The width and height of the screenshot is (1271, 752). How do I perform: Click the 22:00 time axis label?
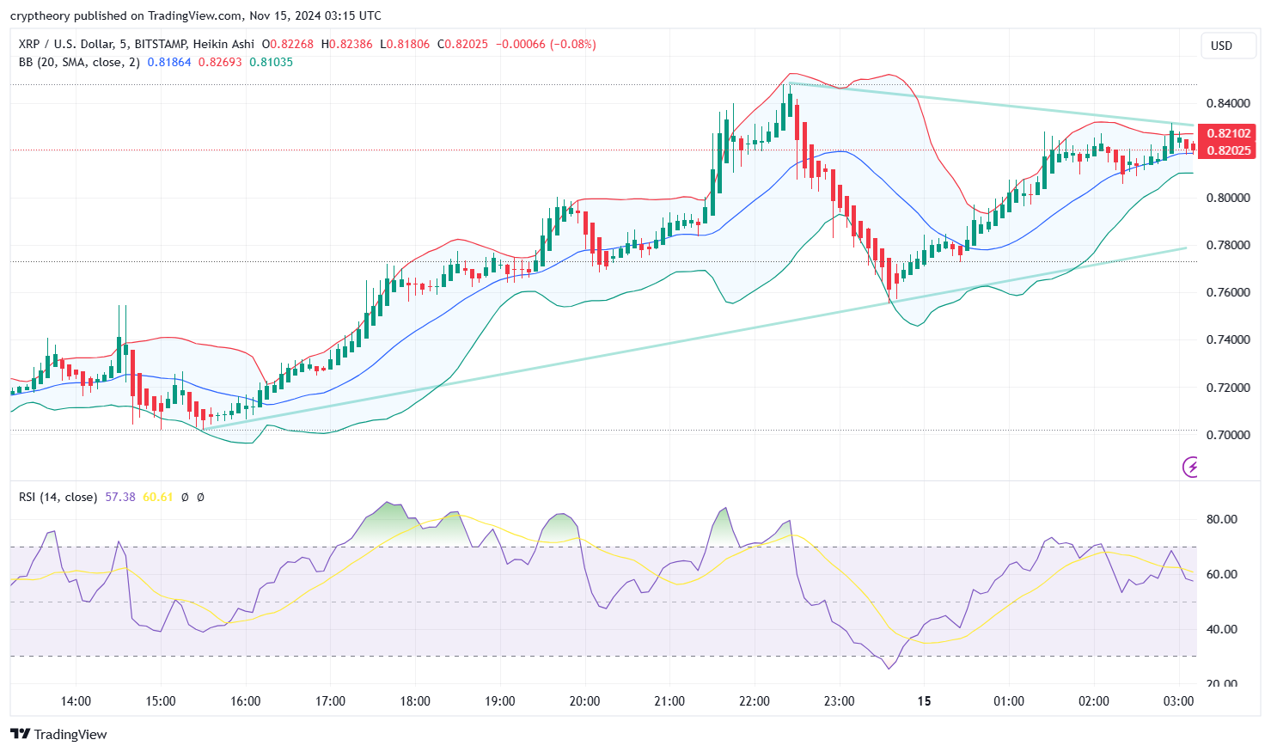point(755,701)
